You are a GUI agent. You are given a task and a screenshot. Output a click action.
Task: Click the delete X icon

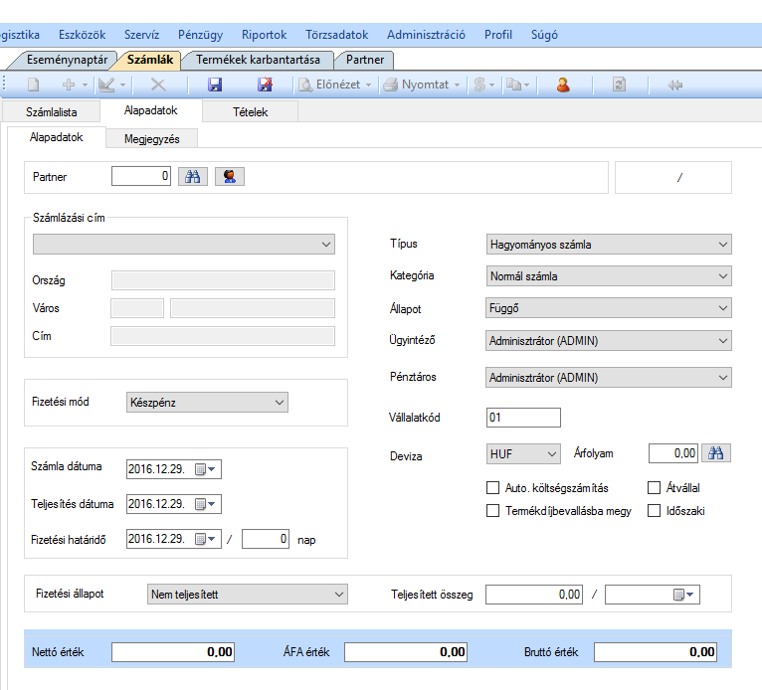[x=158, y=85]
